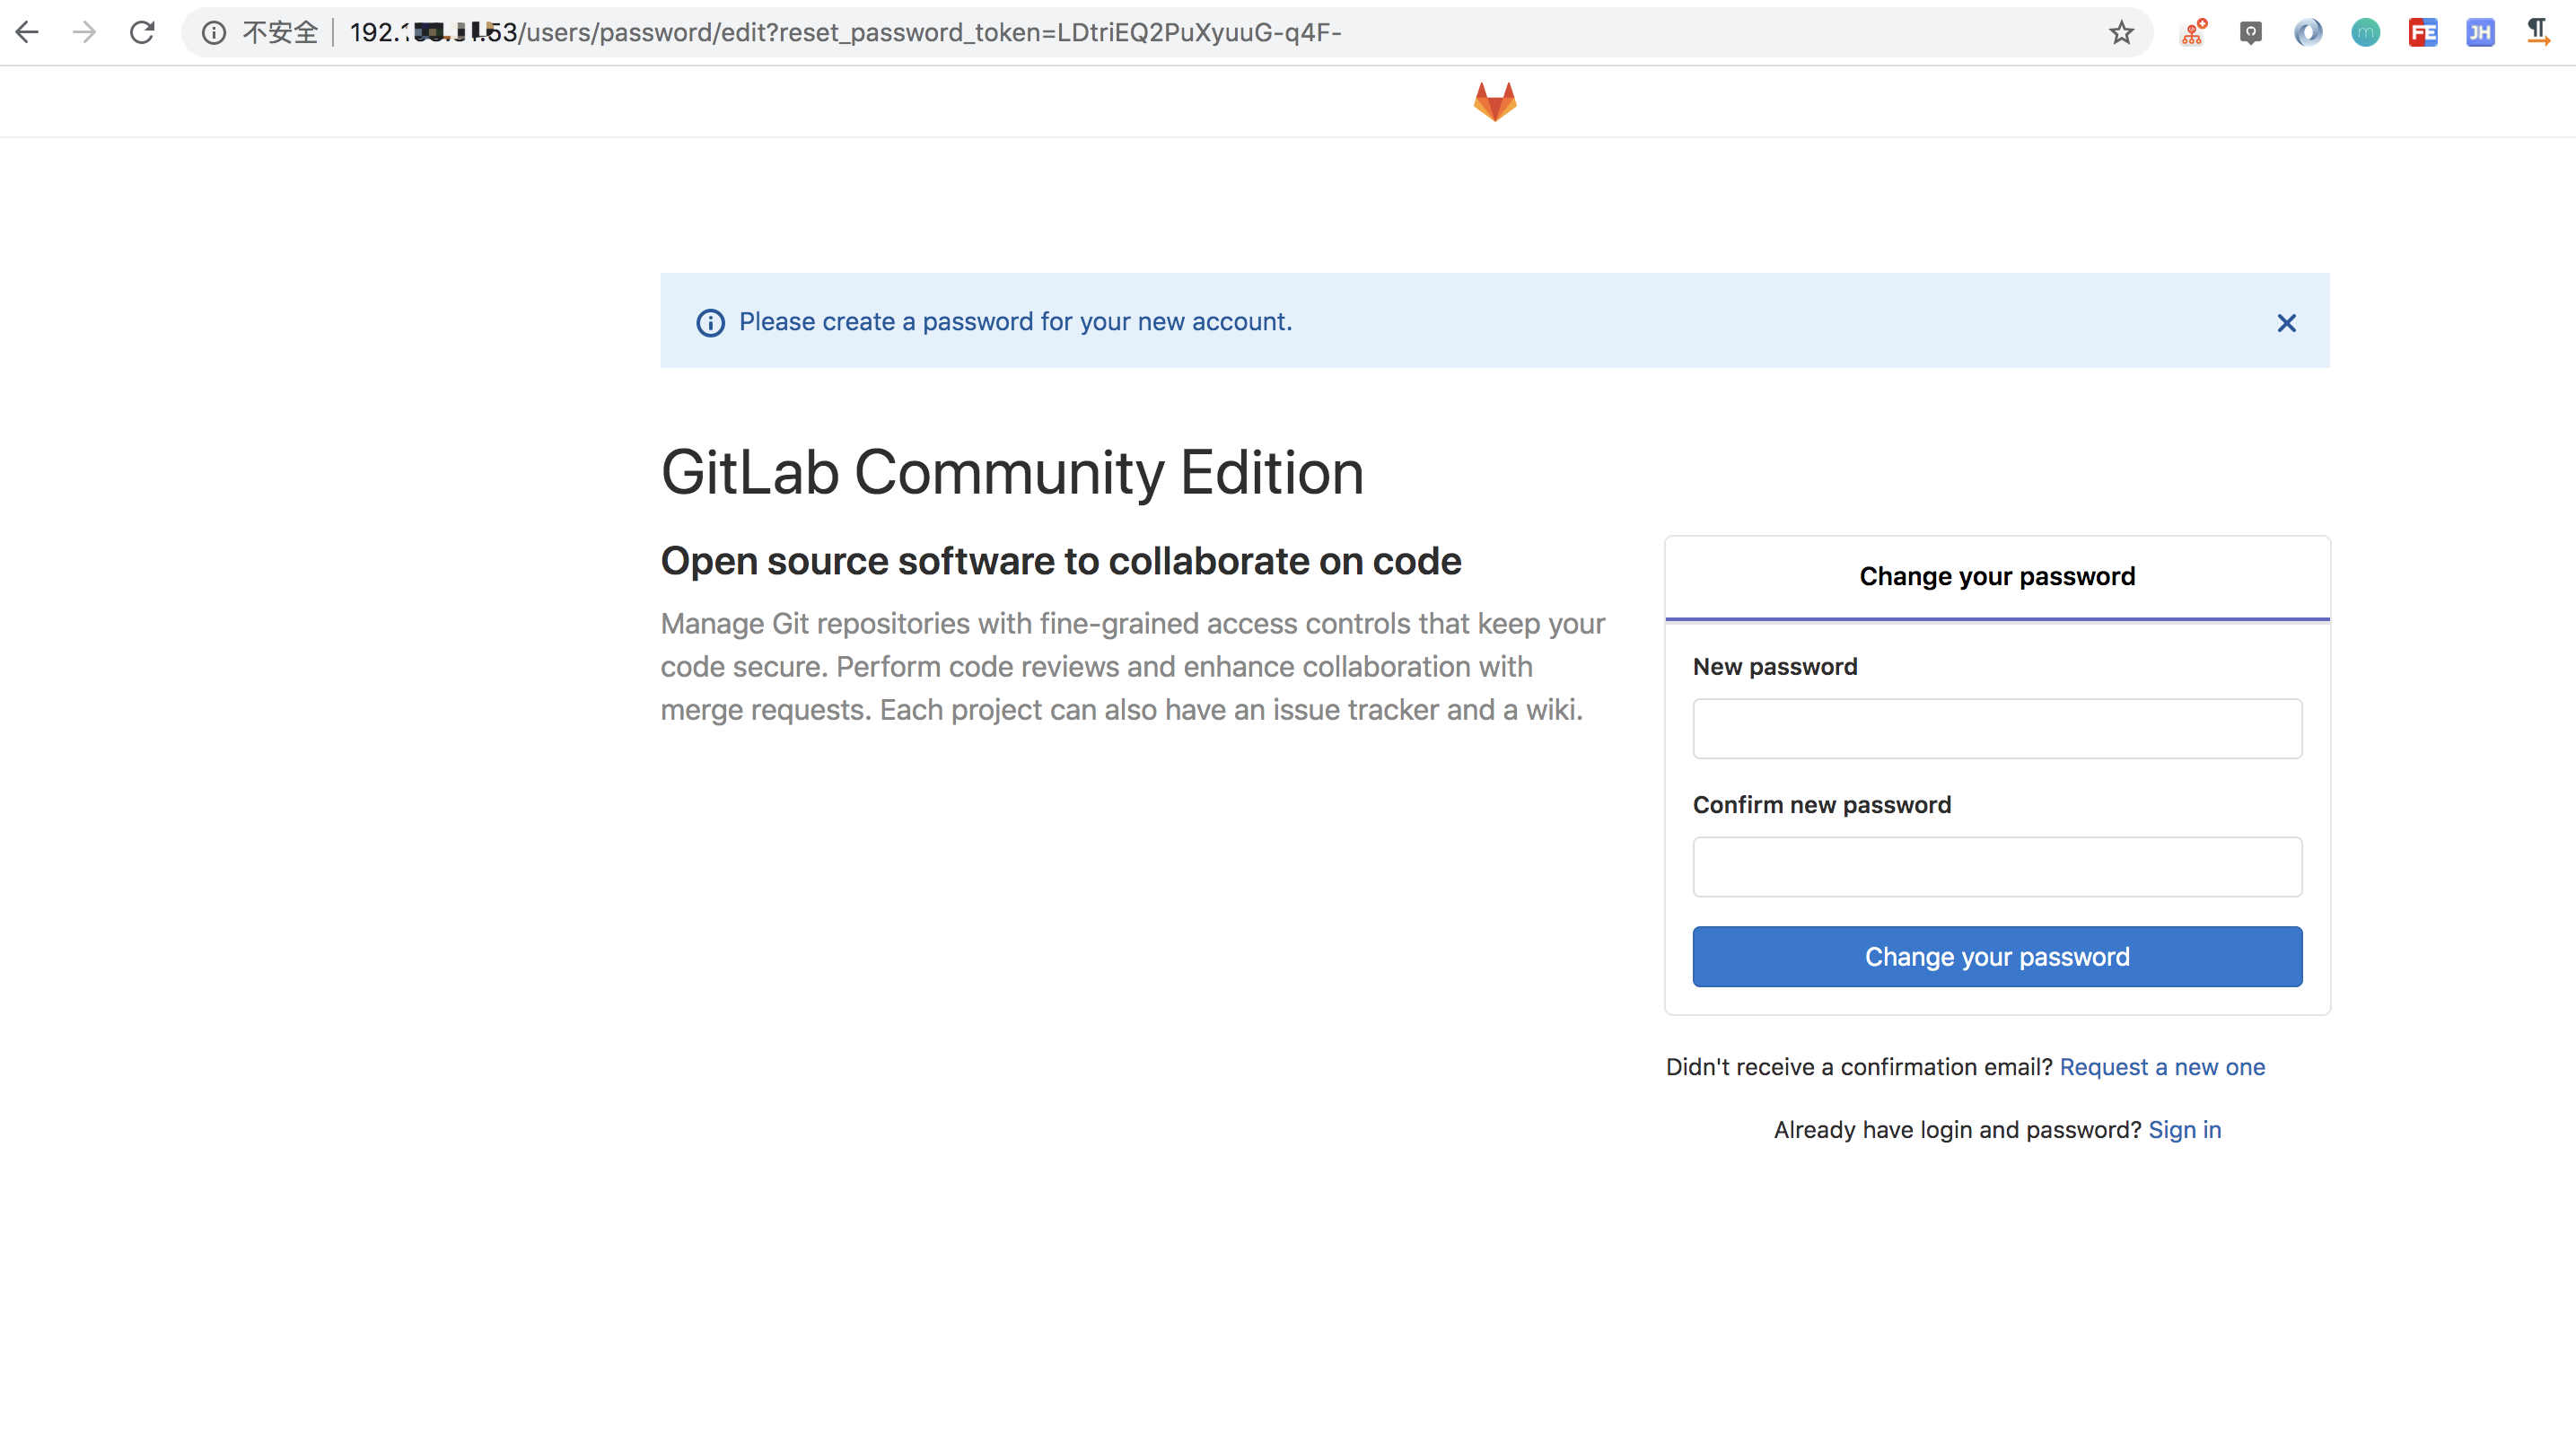Click the Sign in link

click(2185, 1129)
